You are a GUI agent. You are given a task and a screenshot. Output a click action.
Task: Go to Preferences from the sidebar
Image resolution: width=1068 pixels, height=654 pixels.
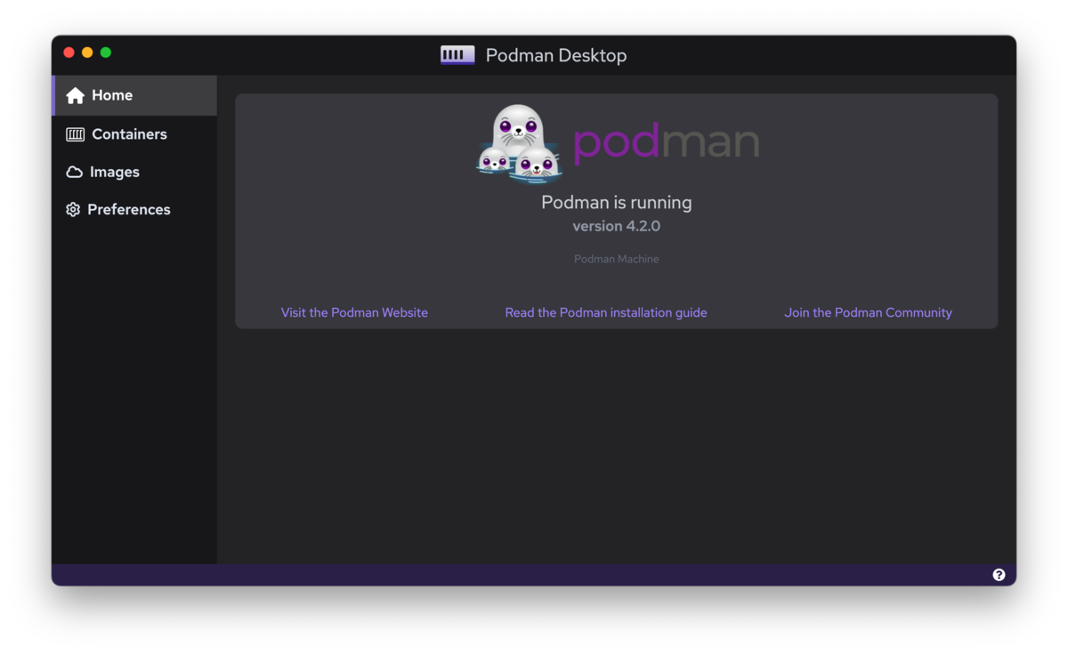128,209
